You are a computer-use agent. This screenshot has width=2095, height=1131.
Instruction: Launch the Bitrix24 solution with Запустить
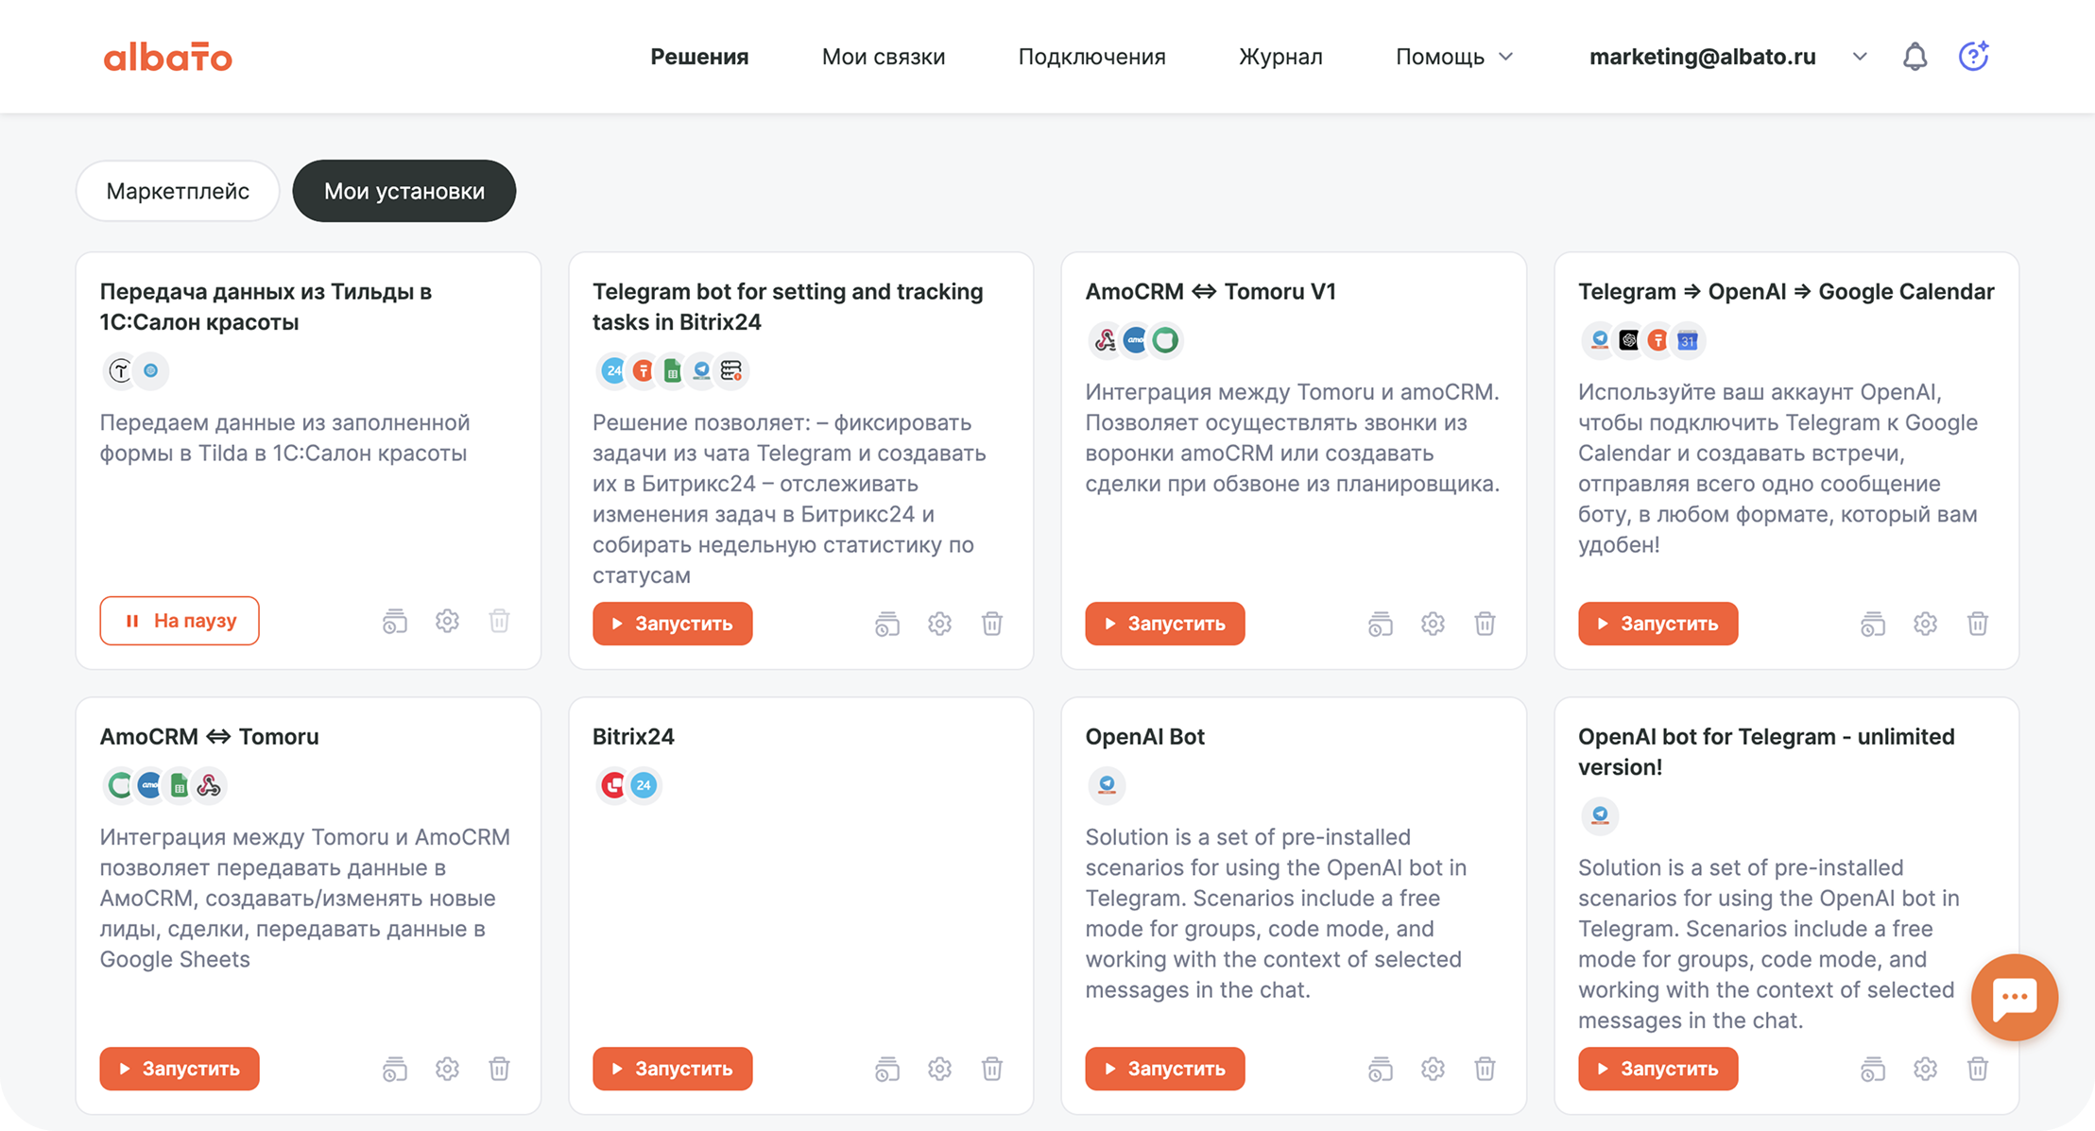tap(672, 1069)
